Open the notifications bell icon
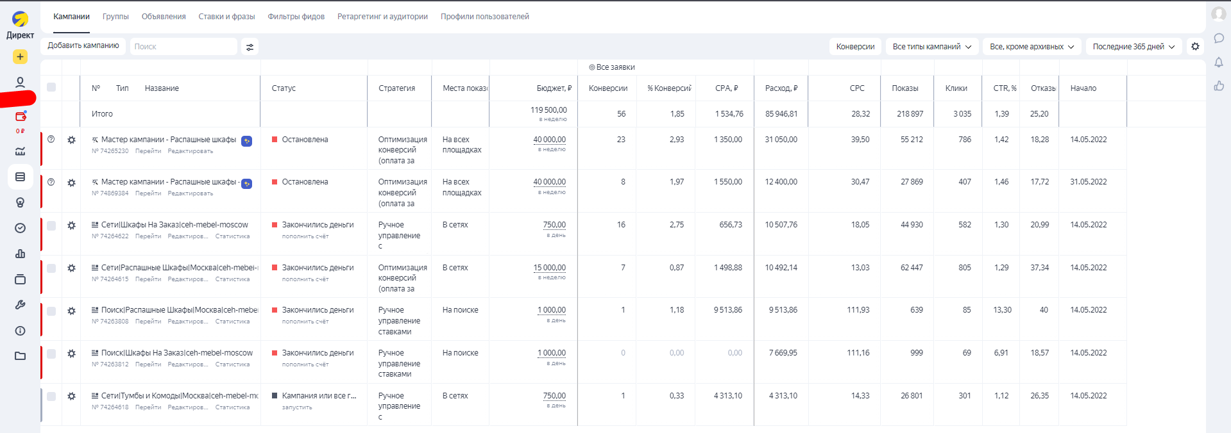 1219,62
